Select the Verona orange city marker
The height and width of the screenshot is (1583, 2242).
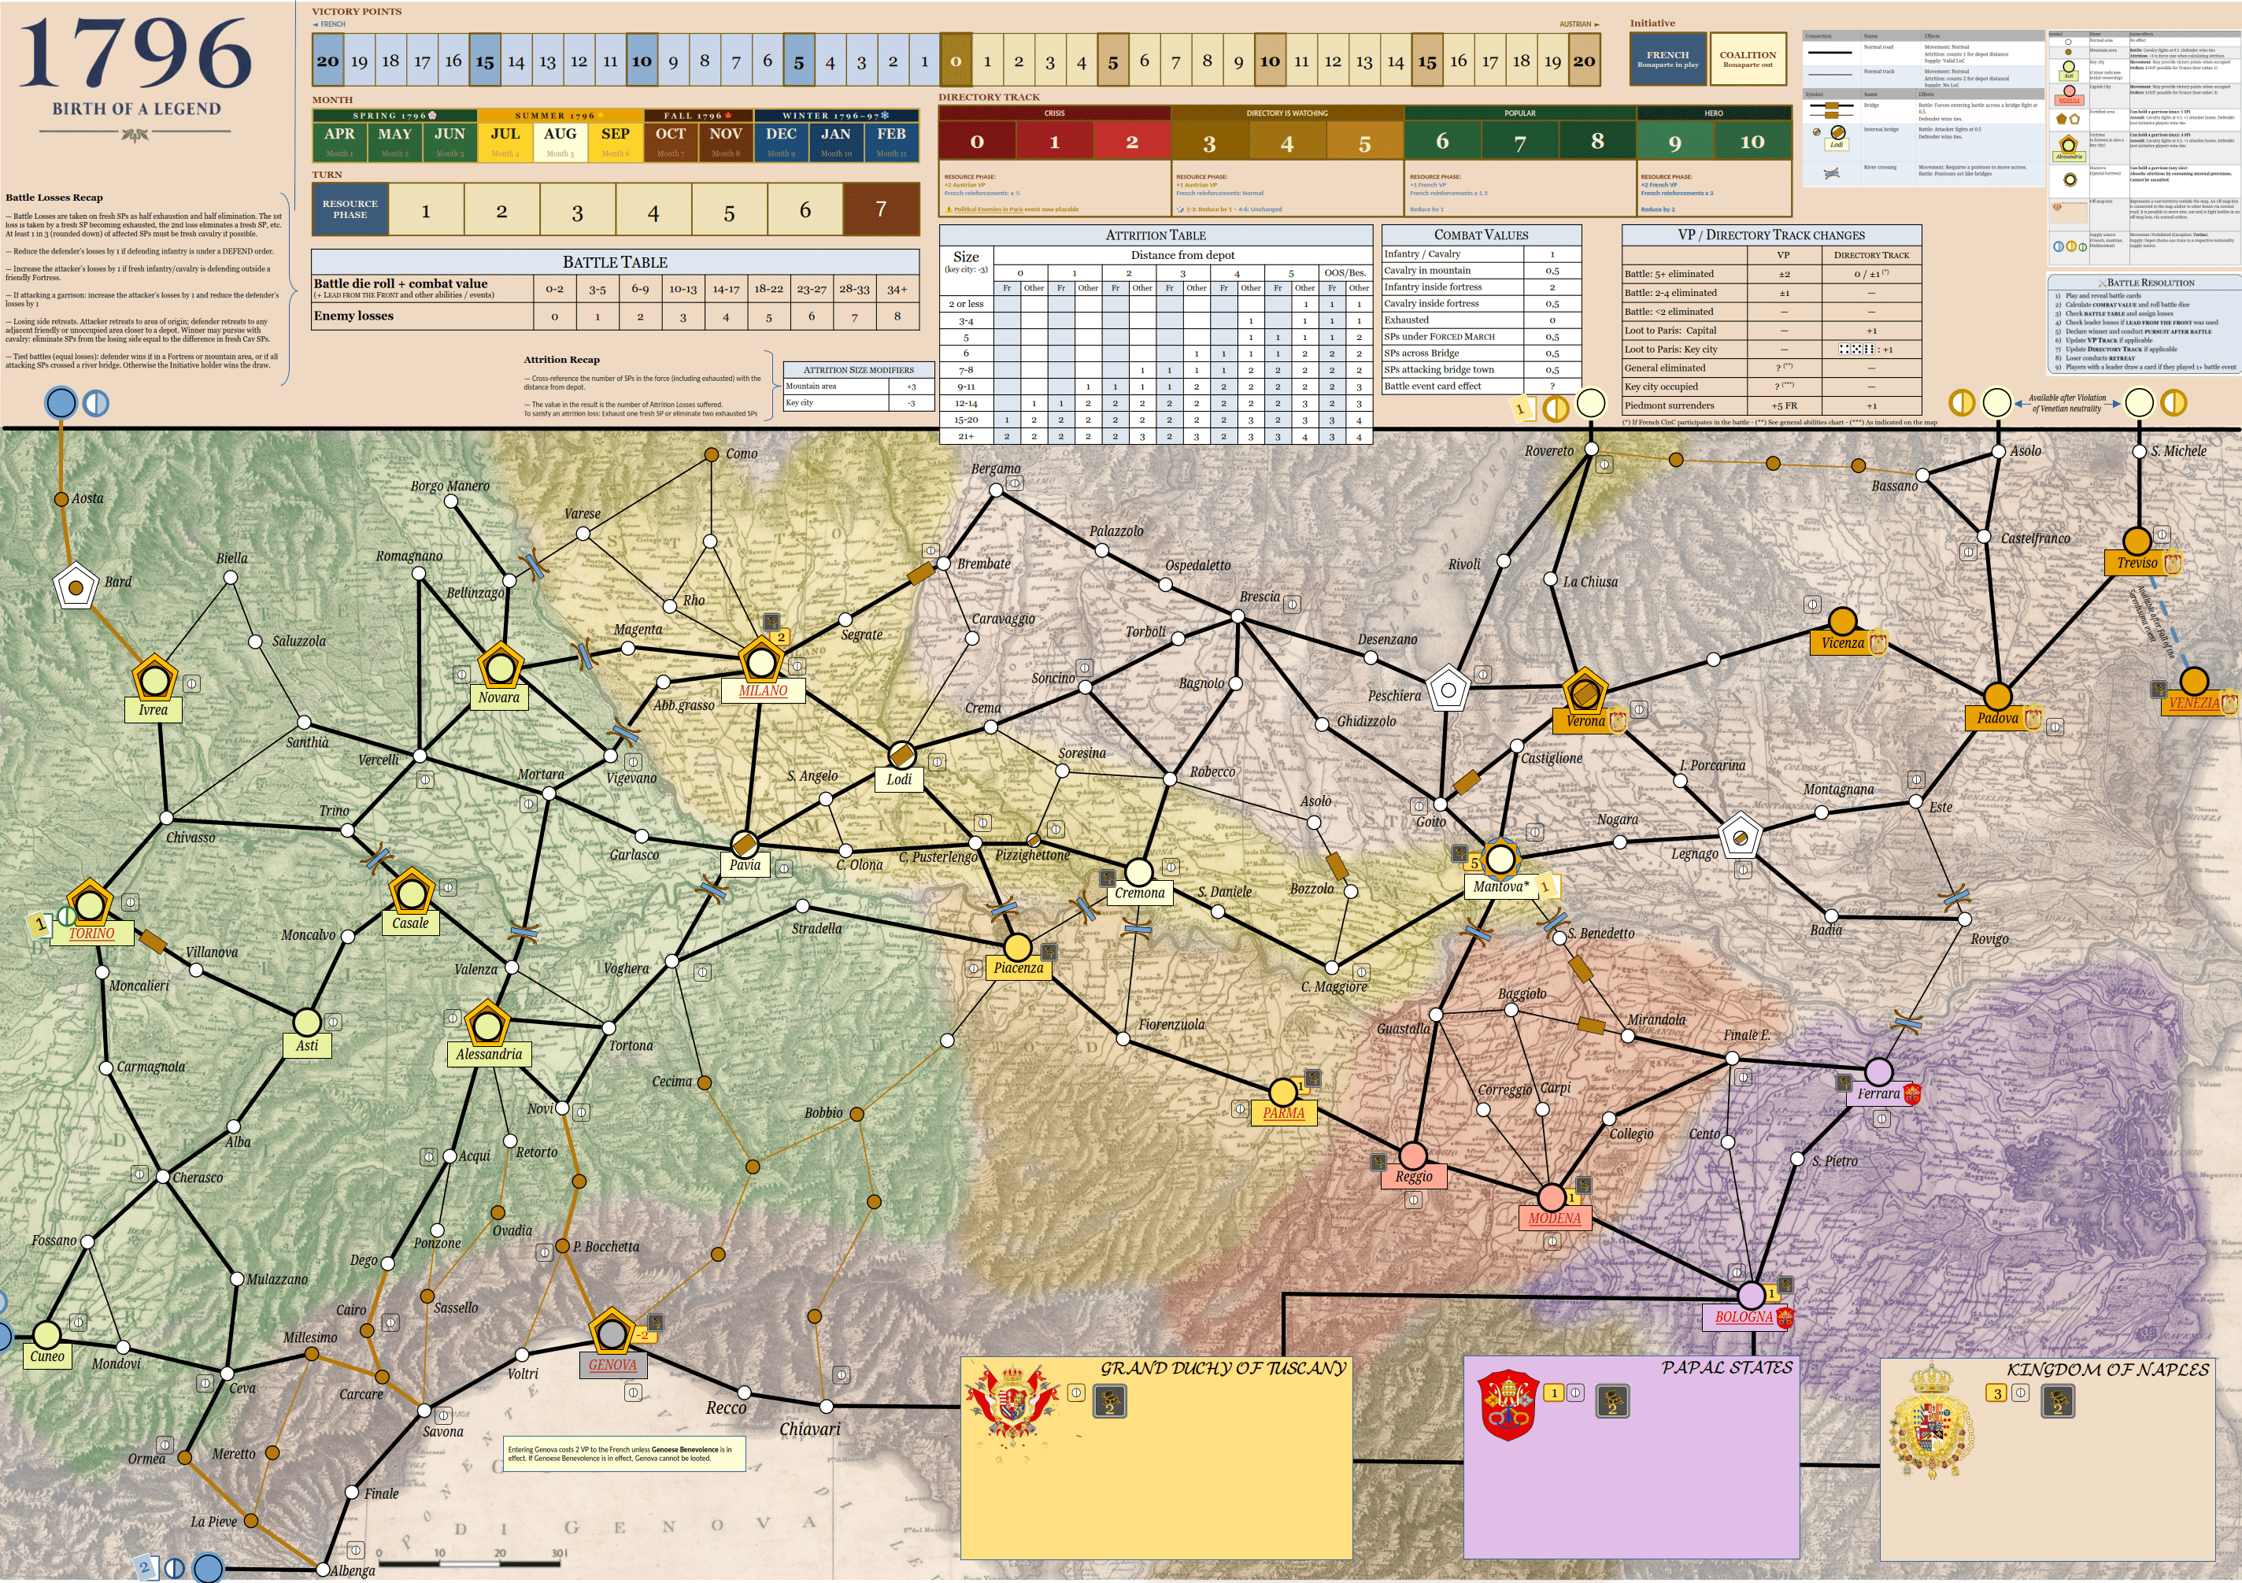pos(1585,693)
